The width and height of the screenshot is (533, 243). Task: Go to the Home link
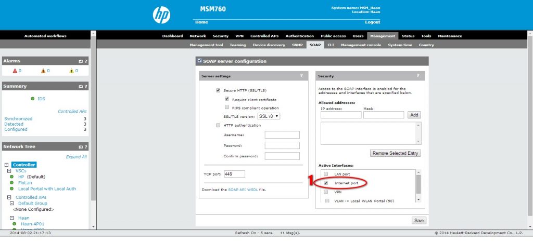click(x=201, y=22)
